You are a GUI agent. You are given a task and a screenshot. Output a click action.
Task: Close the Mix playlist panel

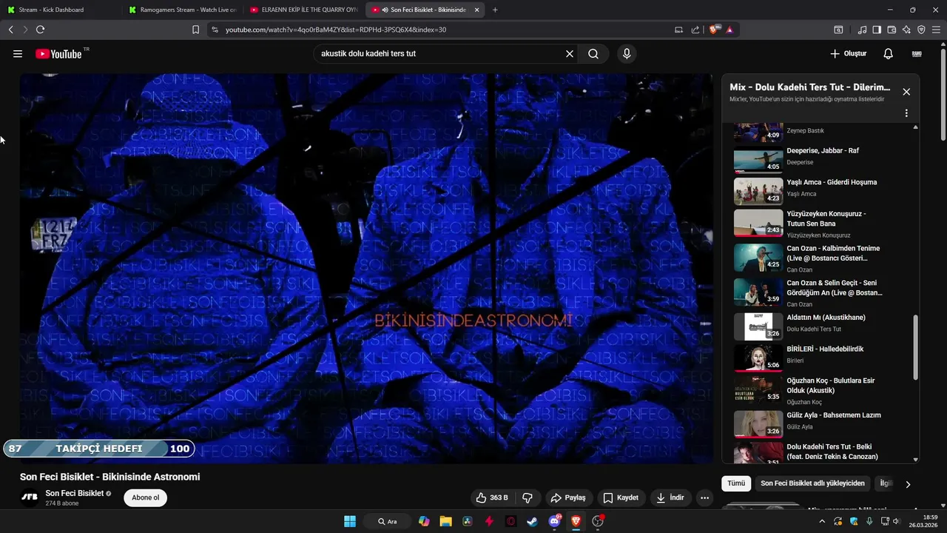tap(906, 92)
